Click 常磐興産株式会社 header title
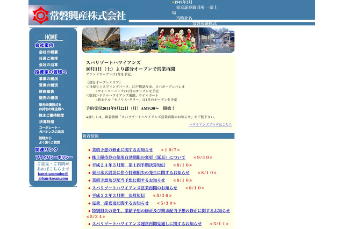 [x=88, y=16]
